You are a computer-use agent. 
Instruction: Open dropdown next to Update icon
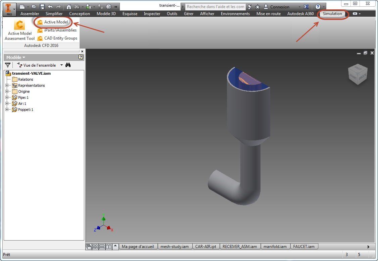coord(83,7)
